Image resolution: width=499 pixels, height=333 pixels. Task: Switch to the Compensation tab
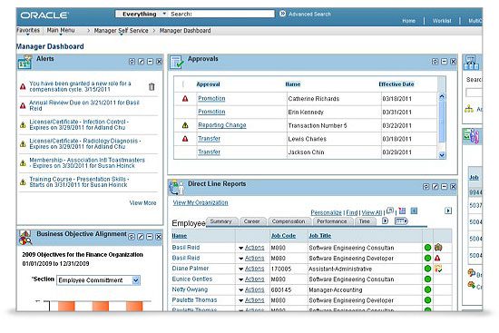289,221
